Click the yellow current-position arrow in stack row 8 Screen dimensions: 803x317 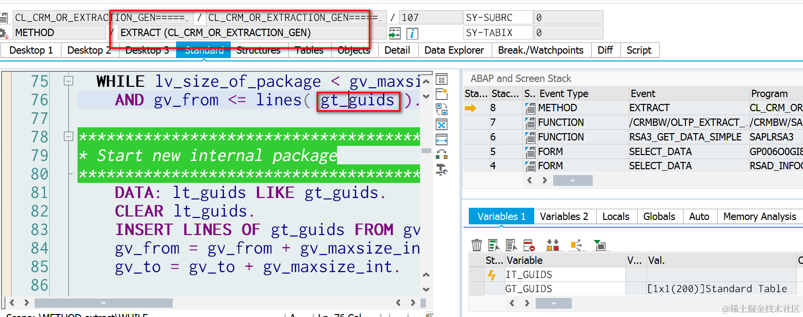click(471, 108)
